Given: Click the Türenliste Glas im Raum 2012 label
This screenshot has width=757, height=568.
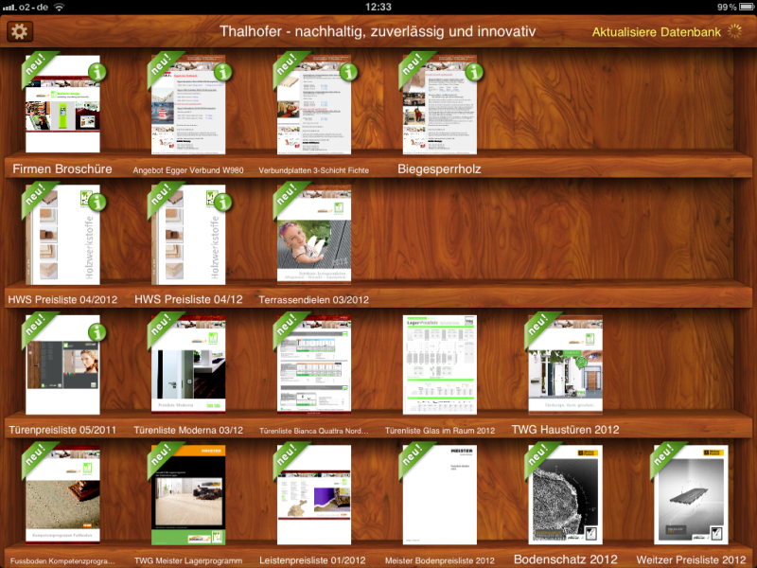Looking at the screenshot, I should (x=440, y=431).
